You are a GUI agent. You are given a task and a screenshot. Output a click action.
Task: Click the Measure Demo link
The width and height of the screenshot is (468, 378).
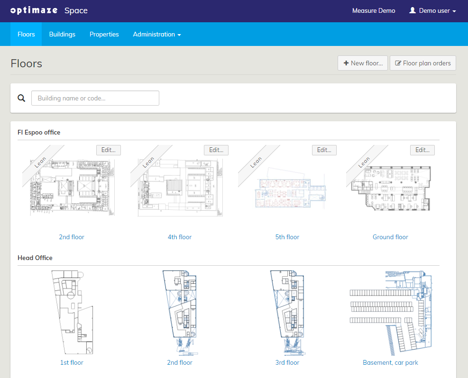[x=373, y=10]
